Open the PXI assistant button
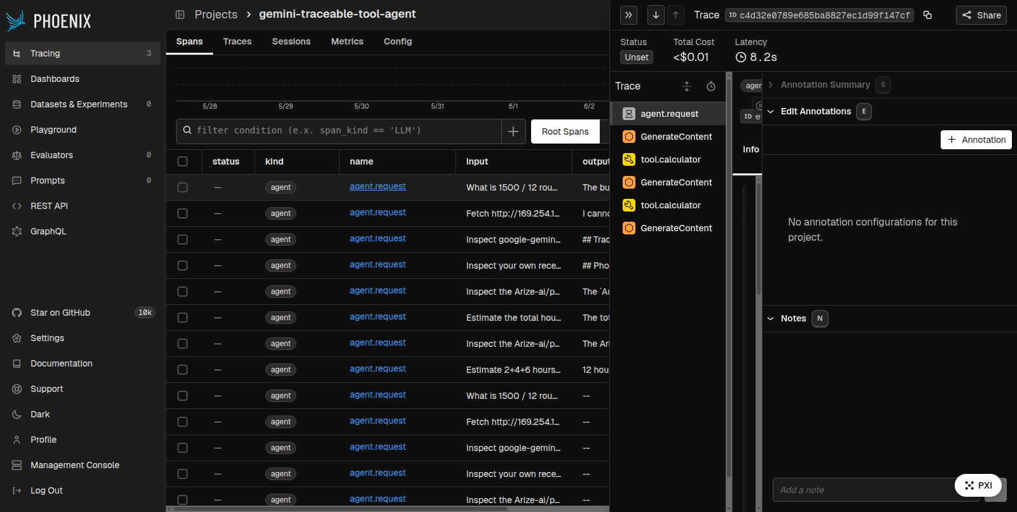The width and height of the screenshot is (1017, 512). pos(978,485)
